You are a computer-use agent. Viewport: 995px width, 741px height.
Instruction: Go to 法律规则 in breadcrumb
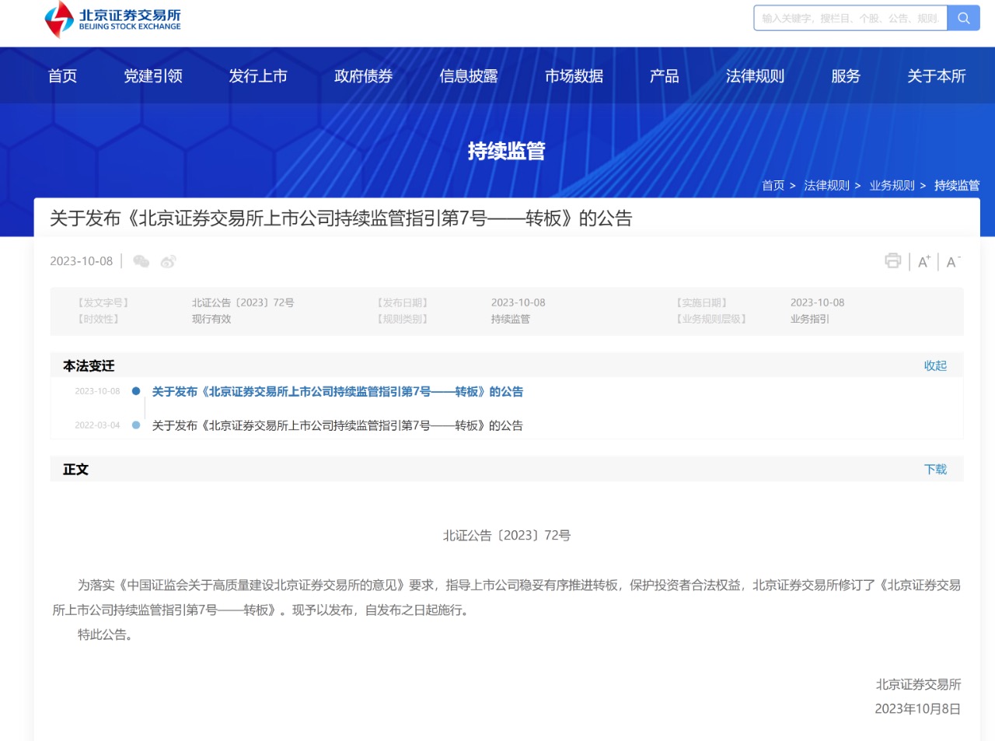point(826,185)
